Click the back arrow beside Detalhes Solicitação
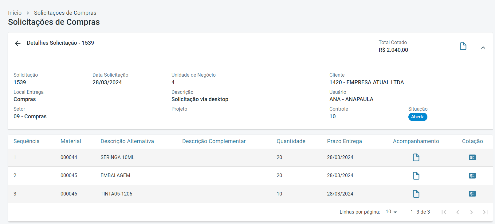Image resolution: width=495 pixels, height=224 pixels. (x=18, y=43)
